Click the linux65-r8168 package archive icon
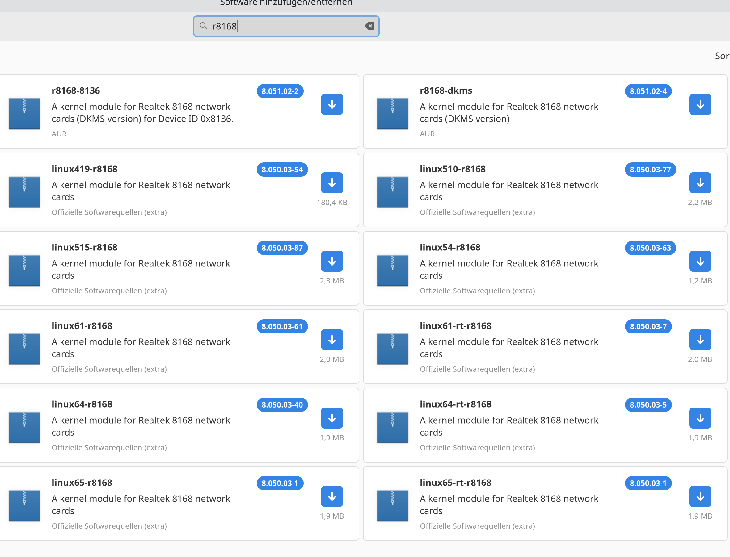The width and height of the screenshot is (730, 557). [24, 506]
